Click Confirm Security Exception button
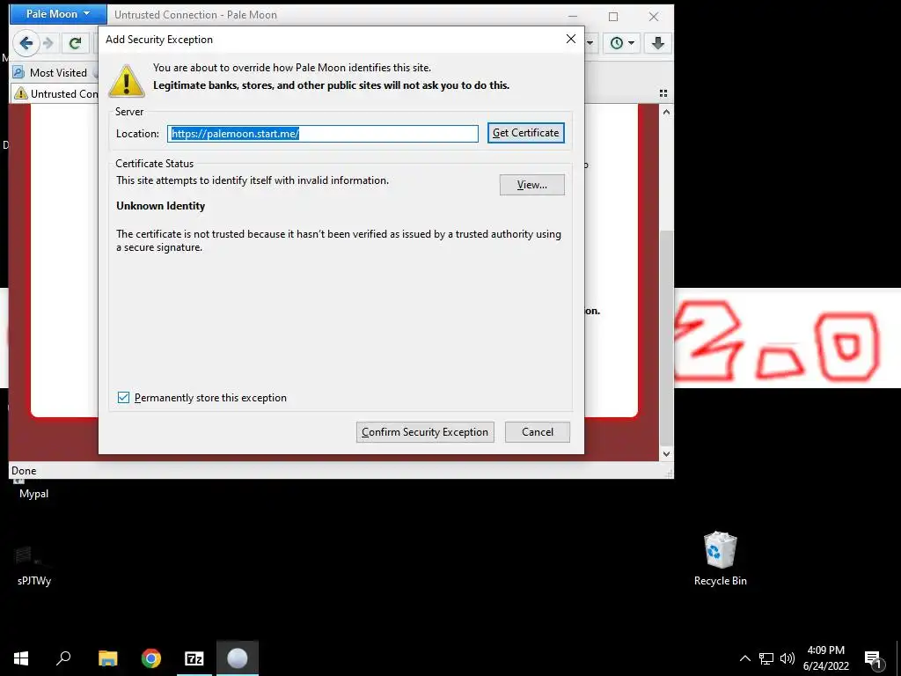This screenshot has width=901, height=676. (x=425, y=431)
